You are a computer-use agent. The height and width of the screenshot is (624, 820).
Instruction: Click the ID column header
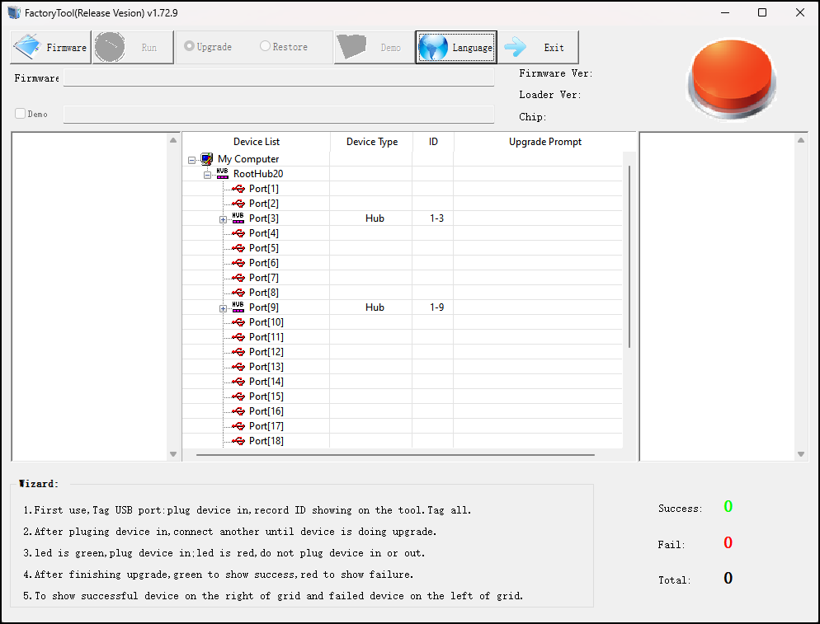coord(433,142)
